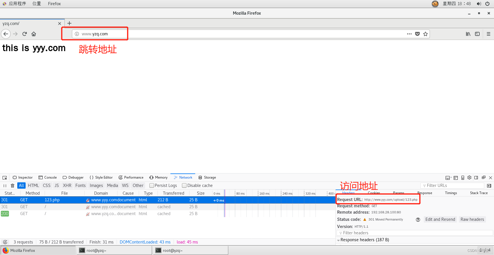
Task: Clear the network request list
Action: (12, 186)
